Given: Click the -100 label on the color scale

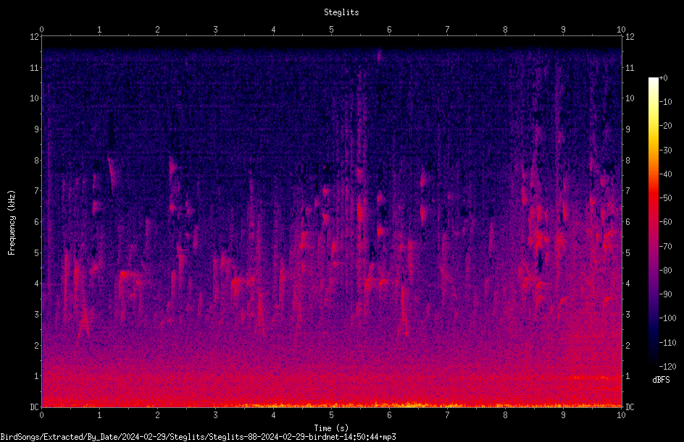Looking at the screenshot, I should 666,318.
